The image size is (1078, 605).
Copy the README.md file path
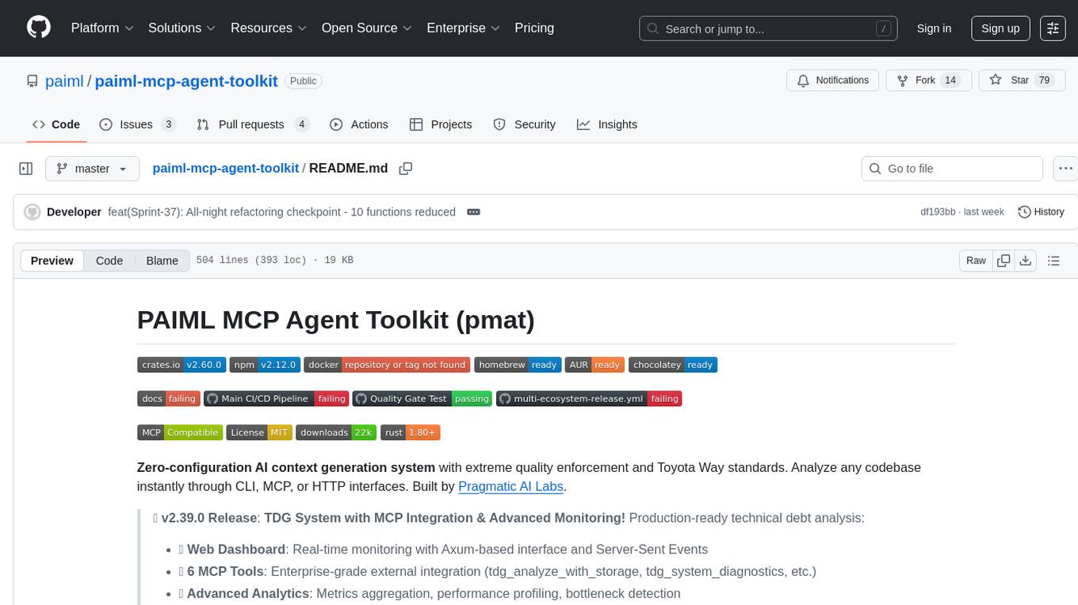406,169
